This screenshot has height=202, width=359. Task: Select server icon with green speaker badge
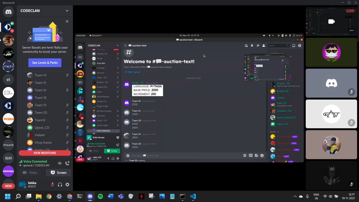pyautogui.click(x=8, y=27)
